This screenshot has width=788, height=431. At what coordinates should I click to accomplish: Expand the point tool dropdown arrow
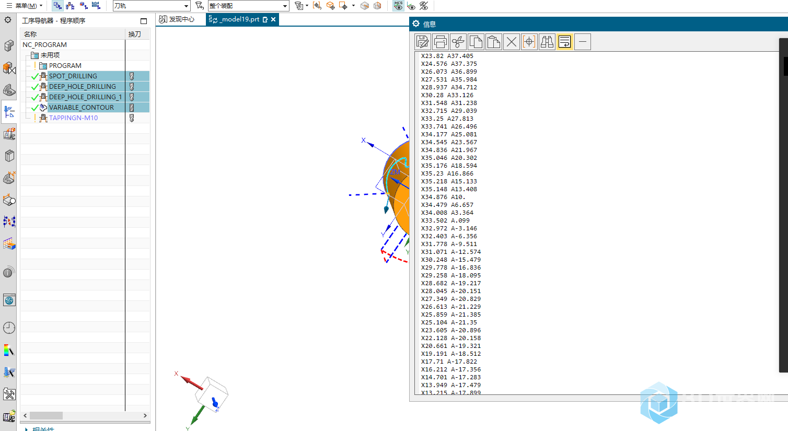354,6
